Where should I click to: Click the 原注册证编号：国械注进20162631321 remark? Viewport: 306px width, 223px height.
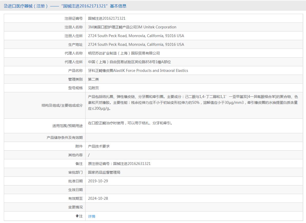click(119, 164)
